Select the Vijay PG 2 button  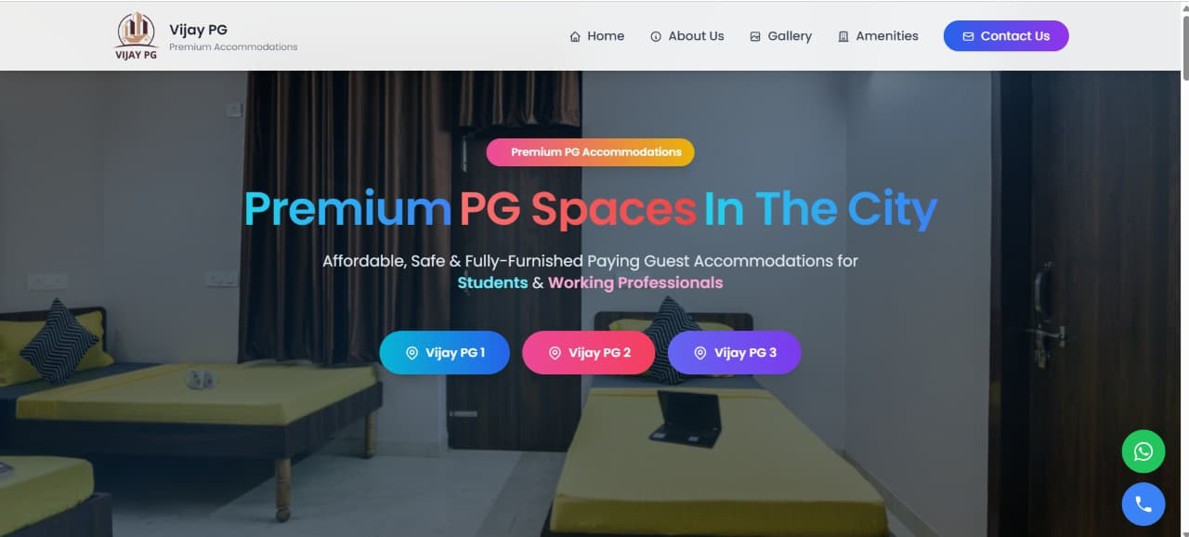589,353
